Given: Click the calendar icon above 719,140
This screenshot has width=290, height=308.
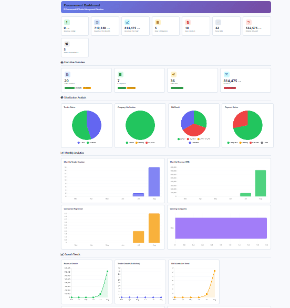Looking at the screenshot, I should pyautogui.click(x=97, y=23).
